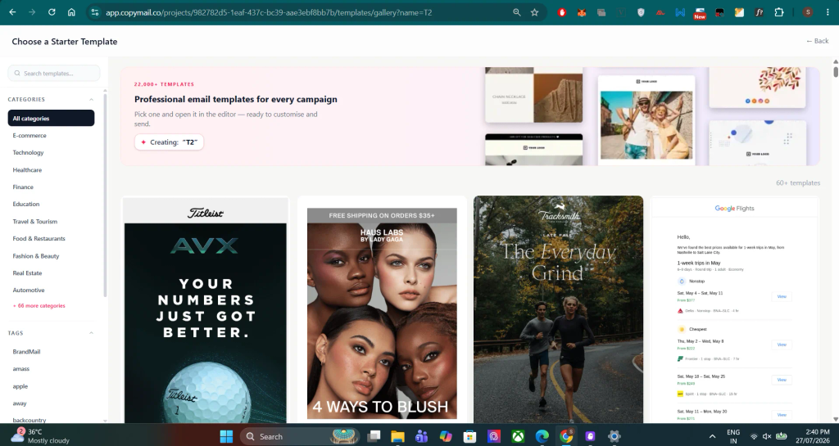Open the Chrome profile avatar S
The image size is (839, 446).
pyautogui.click(x=808, y=12)
